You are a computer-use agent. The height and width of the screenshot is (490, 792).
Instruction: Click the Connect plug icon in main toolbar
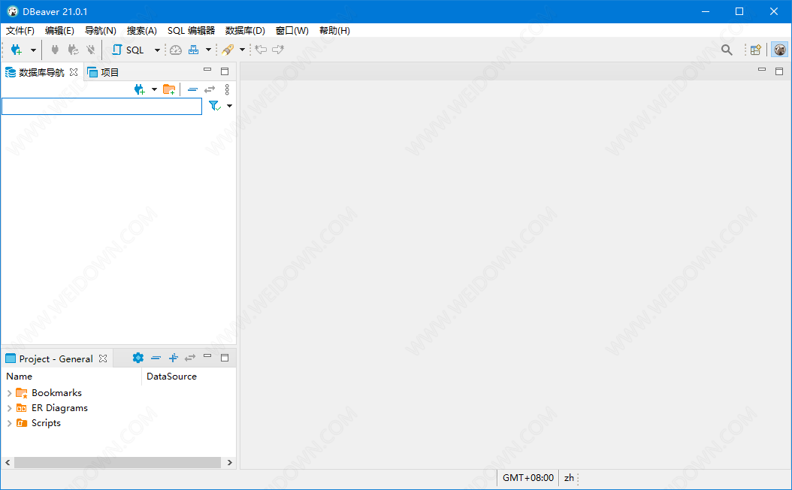55,50
